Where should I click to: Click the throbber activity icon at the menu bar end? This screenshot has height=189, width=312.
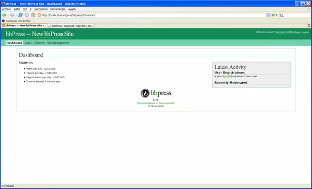[x=309, y=9]
